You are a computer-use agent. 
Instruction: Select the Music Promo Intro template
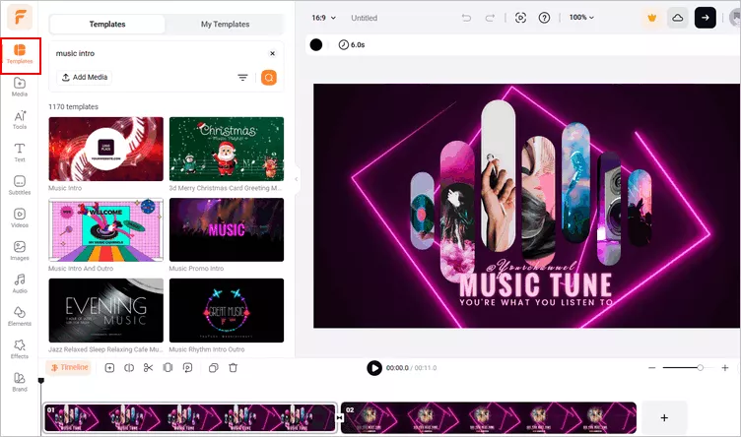click(x=227, y=230)
